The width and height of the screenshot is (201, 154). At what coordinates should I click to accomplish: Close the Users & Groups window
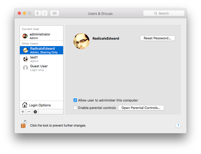(x=19, y=13)
